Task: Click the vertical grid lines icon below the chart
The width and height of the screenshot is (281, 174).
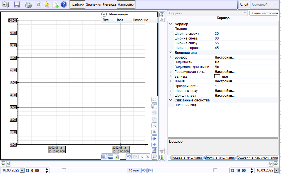Action: pos(104,157)
